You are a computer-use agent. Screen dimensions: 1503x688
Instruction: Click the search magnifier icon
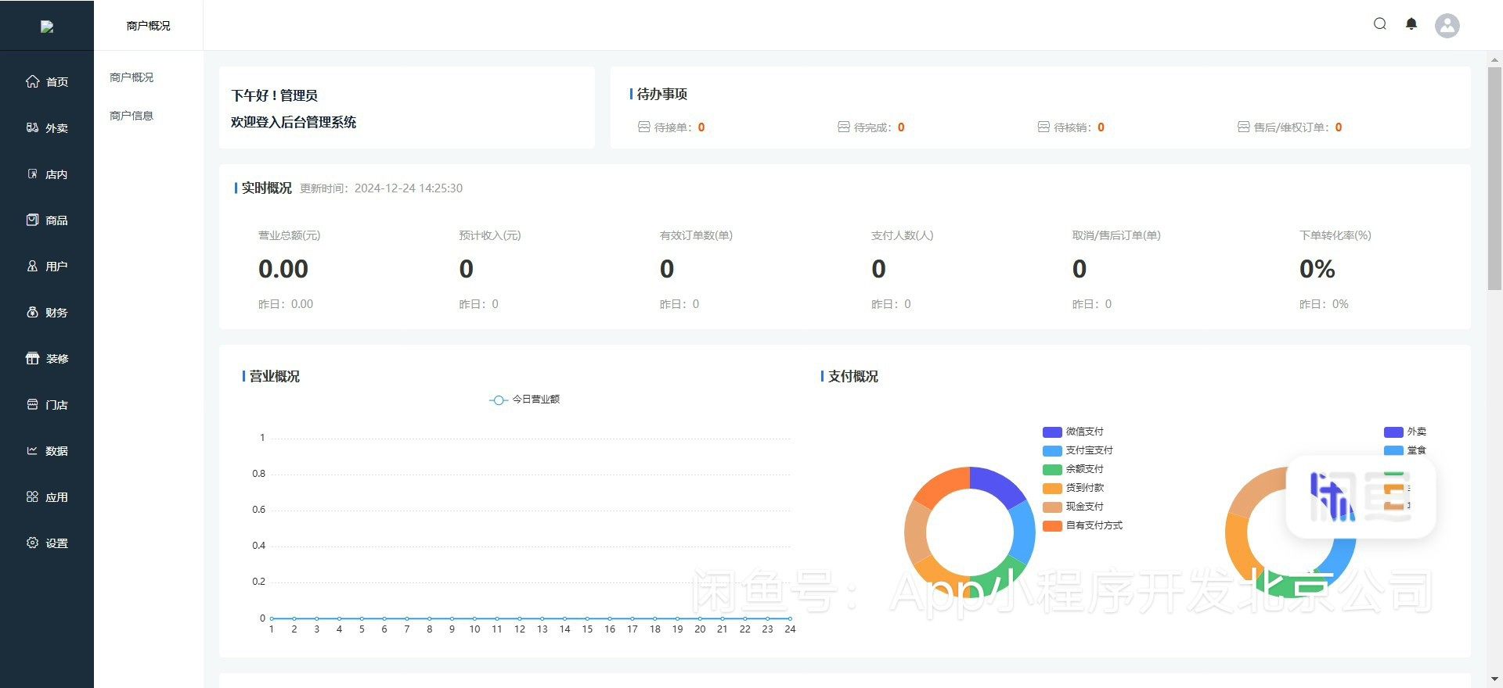pos(1380,24)
